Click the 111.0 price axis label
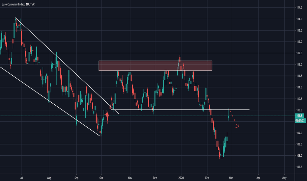The image size is (307, 181). click(x=299, y=87)
